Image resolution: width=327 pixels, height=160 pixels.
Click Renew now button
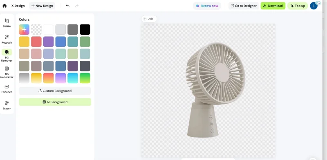207,6
